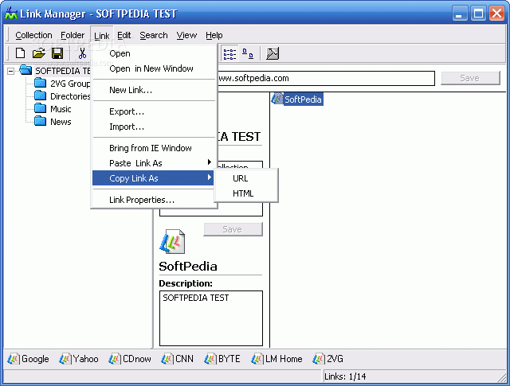
Task: Copy link as HTML
Action: pos(246,193)
